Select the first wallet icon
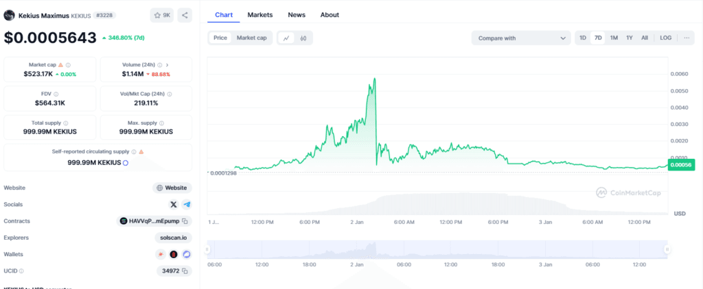Viewport: 703px width, 289px height. [160, 255]
